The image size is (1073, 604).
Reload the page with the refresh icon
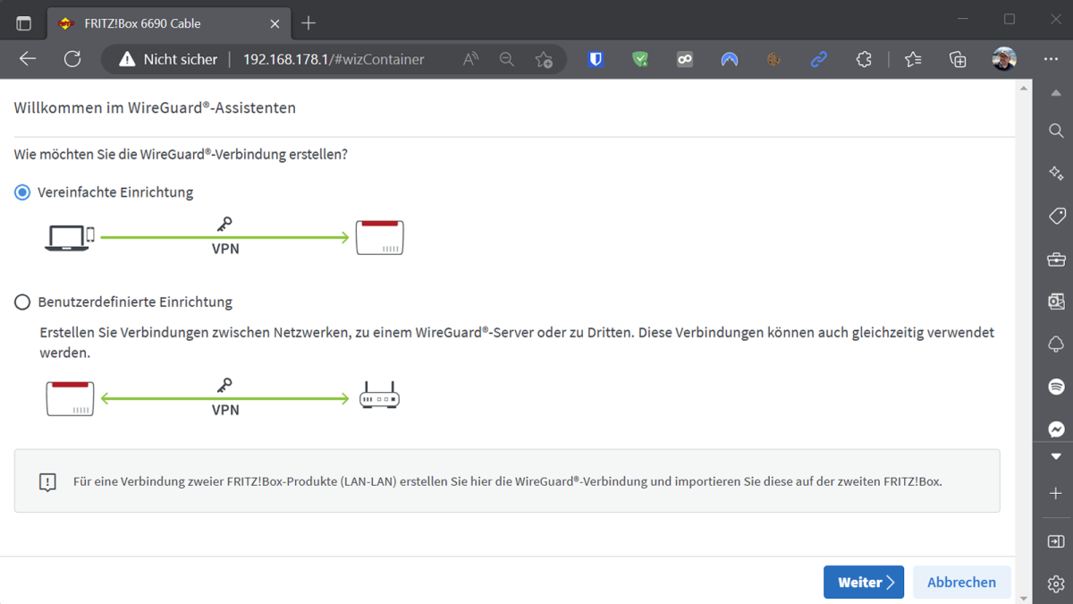point(72,59)
